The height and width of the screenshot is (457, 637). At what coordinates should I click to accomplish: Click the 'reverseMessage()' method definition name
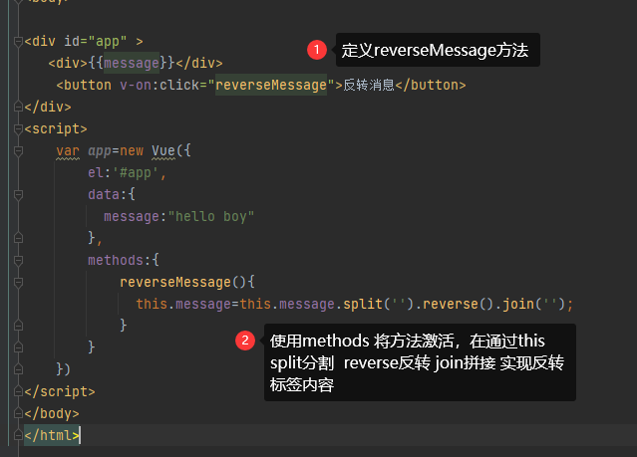[x=175, y=282]
